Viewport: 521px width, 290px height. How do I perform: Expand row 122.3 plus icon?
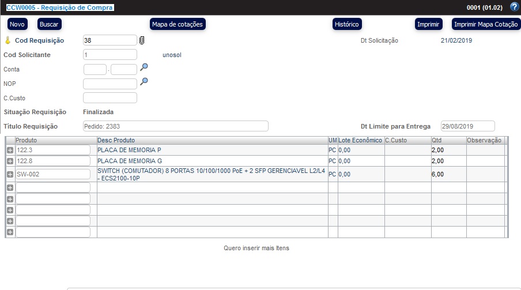tap(10, 150)
